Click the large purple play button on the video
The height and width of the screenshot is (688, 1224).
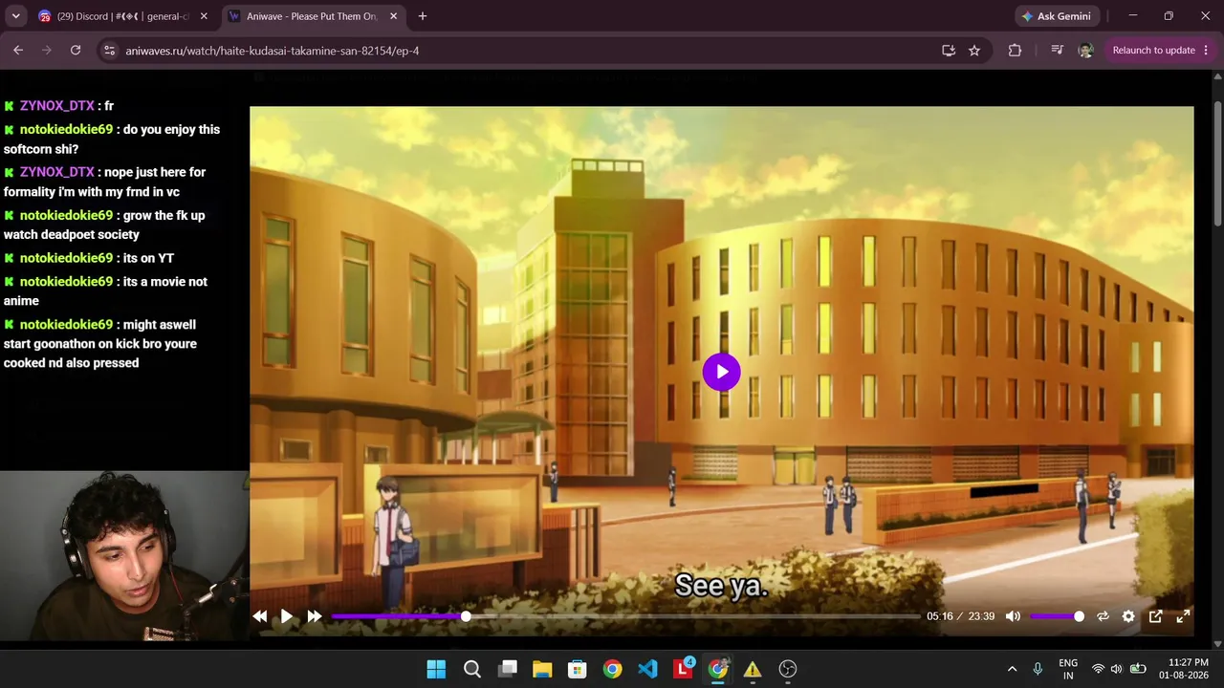[721, 372]
